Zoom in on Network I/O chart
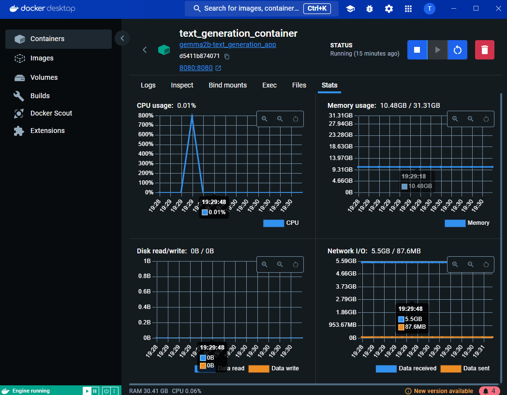507x395 pixels. [455, 264]
